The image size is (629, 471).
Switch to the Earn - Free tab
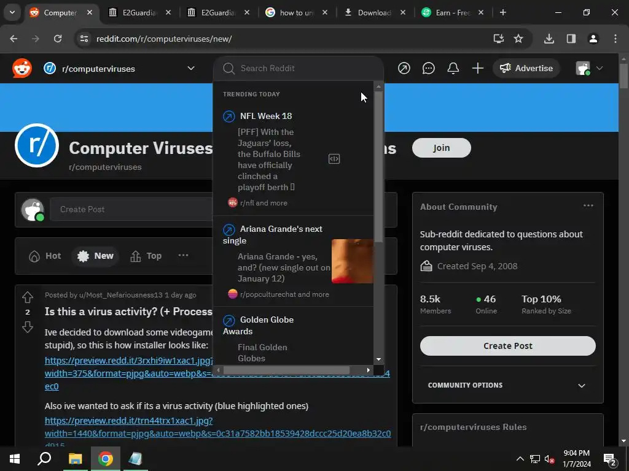pos(453,12)
